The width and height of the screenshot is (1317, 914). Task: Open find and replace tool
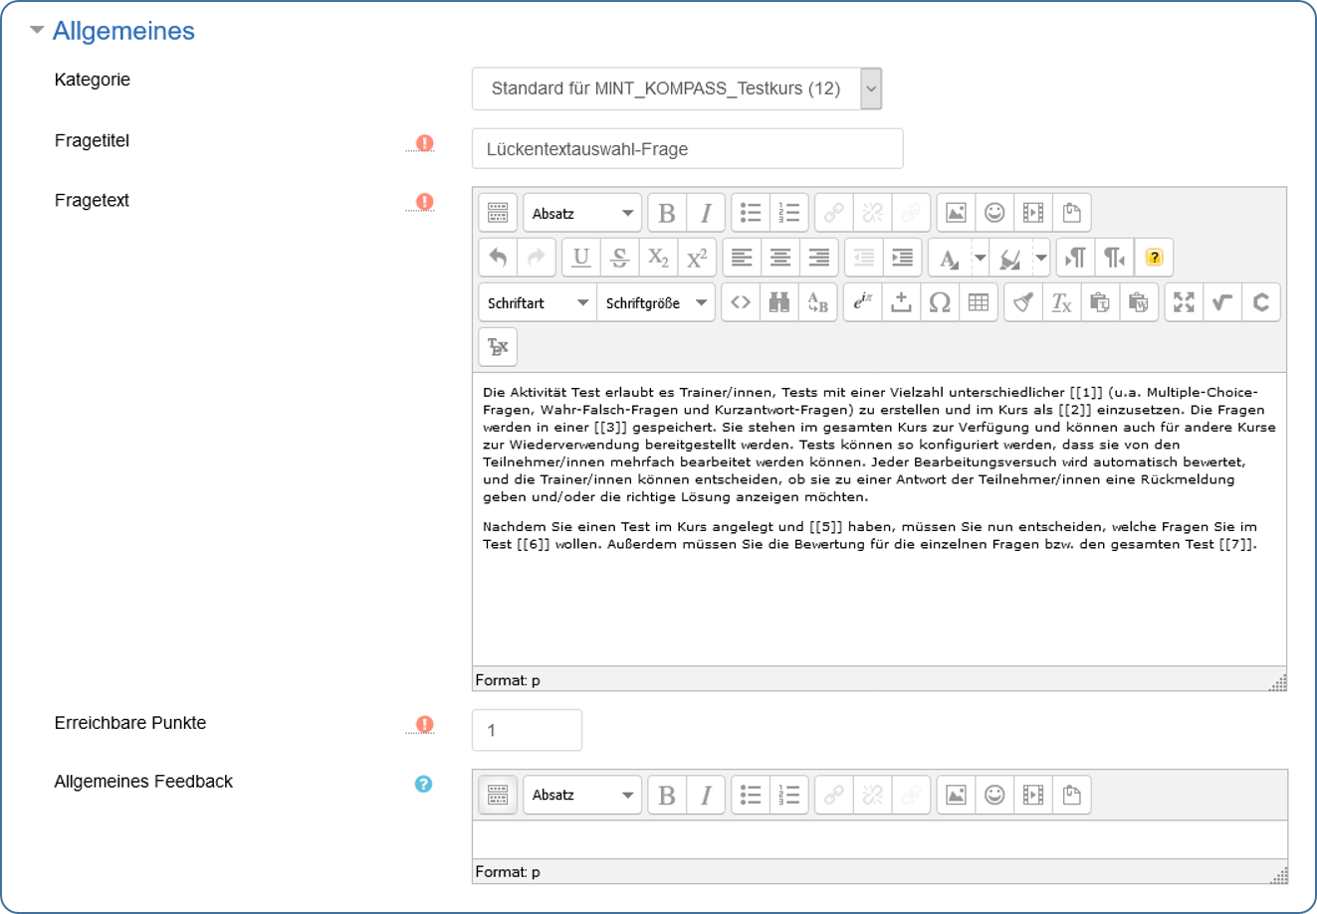(x=818, y=302)
